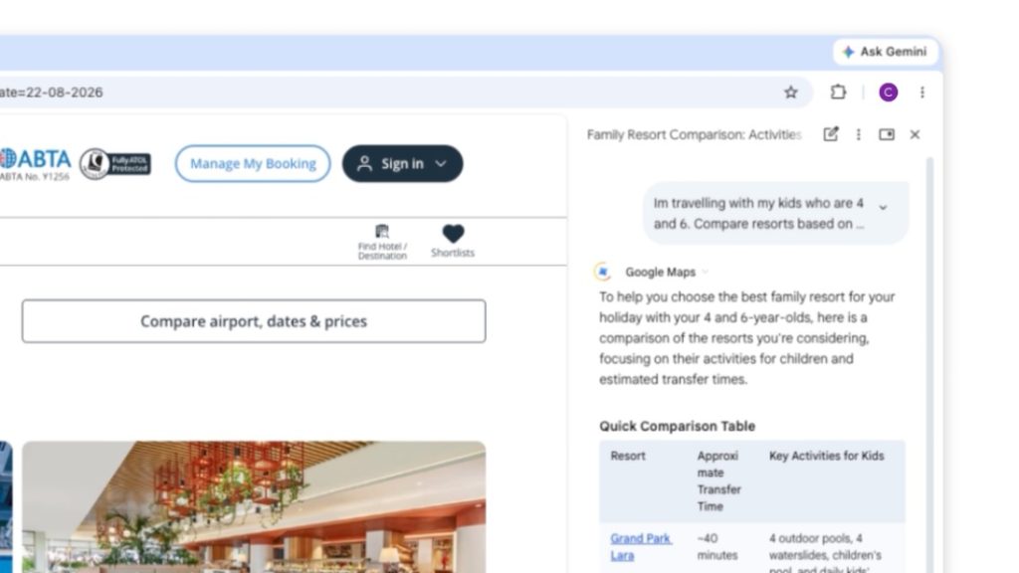This screenshot has height=573, width=1019.
Task: Close the Gemini side panel
Action: click(915, 134)
